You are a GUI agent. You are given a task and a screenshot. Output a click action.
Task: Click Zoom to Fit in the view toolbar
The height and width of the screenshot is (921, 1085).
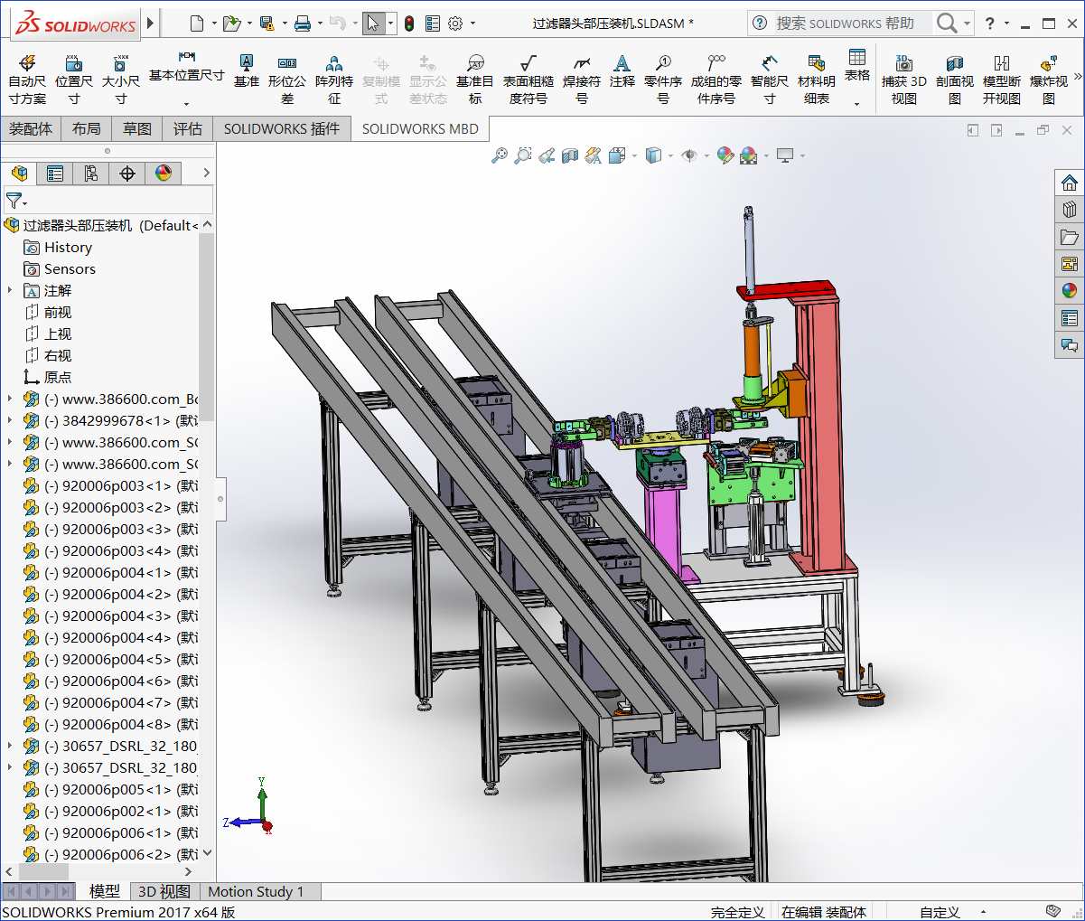click(x=500, y=155)
